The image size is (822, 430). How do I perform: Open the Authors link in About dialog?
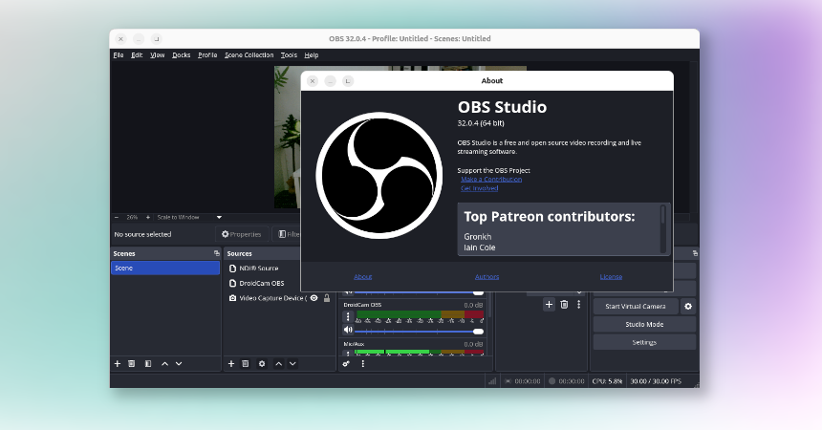(487, 276)
